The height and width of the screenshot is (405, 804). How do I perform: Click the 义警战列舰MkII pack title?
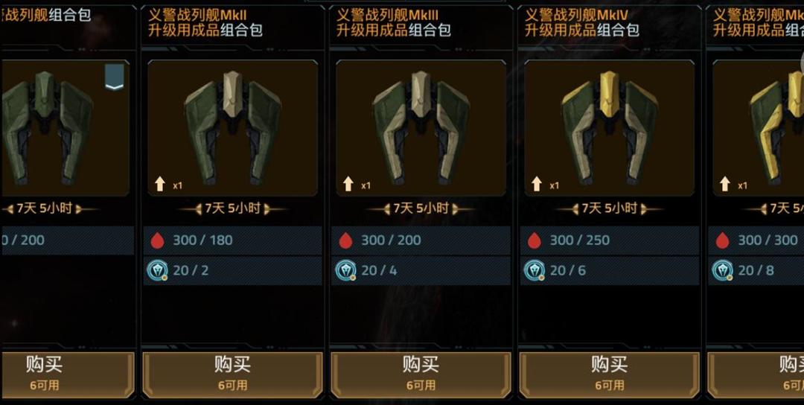205,22
